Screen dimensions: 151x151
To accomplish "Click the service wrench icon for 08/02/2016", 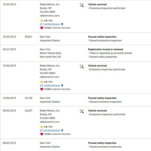I will [x=82, y=111].
